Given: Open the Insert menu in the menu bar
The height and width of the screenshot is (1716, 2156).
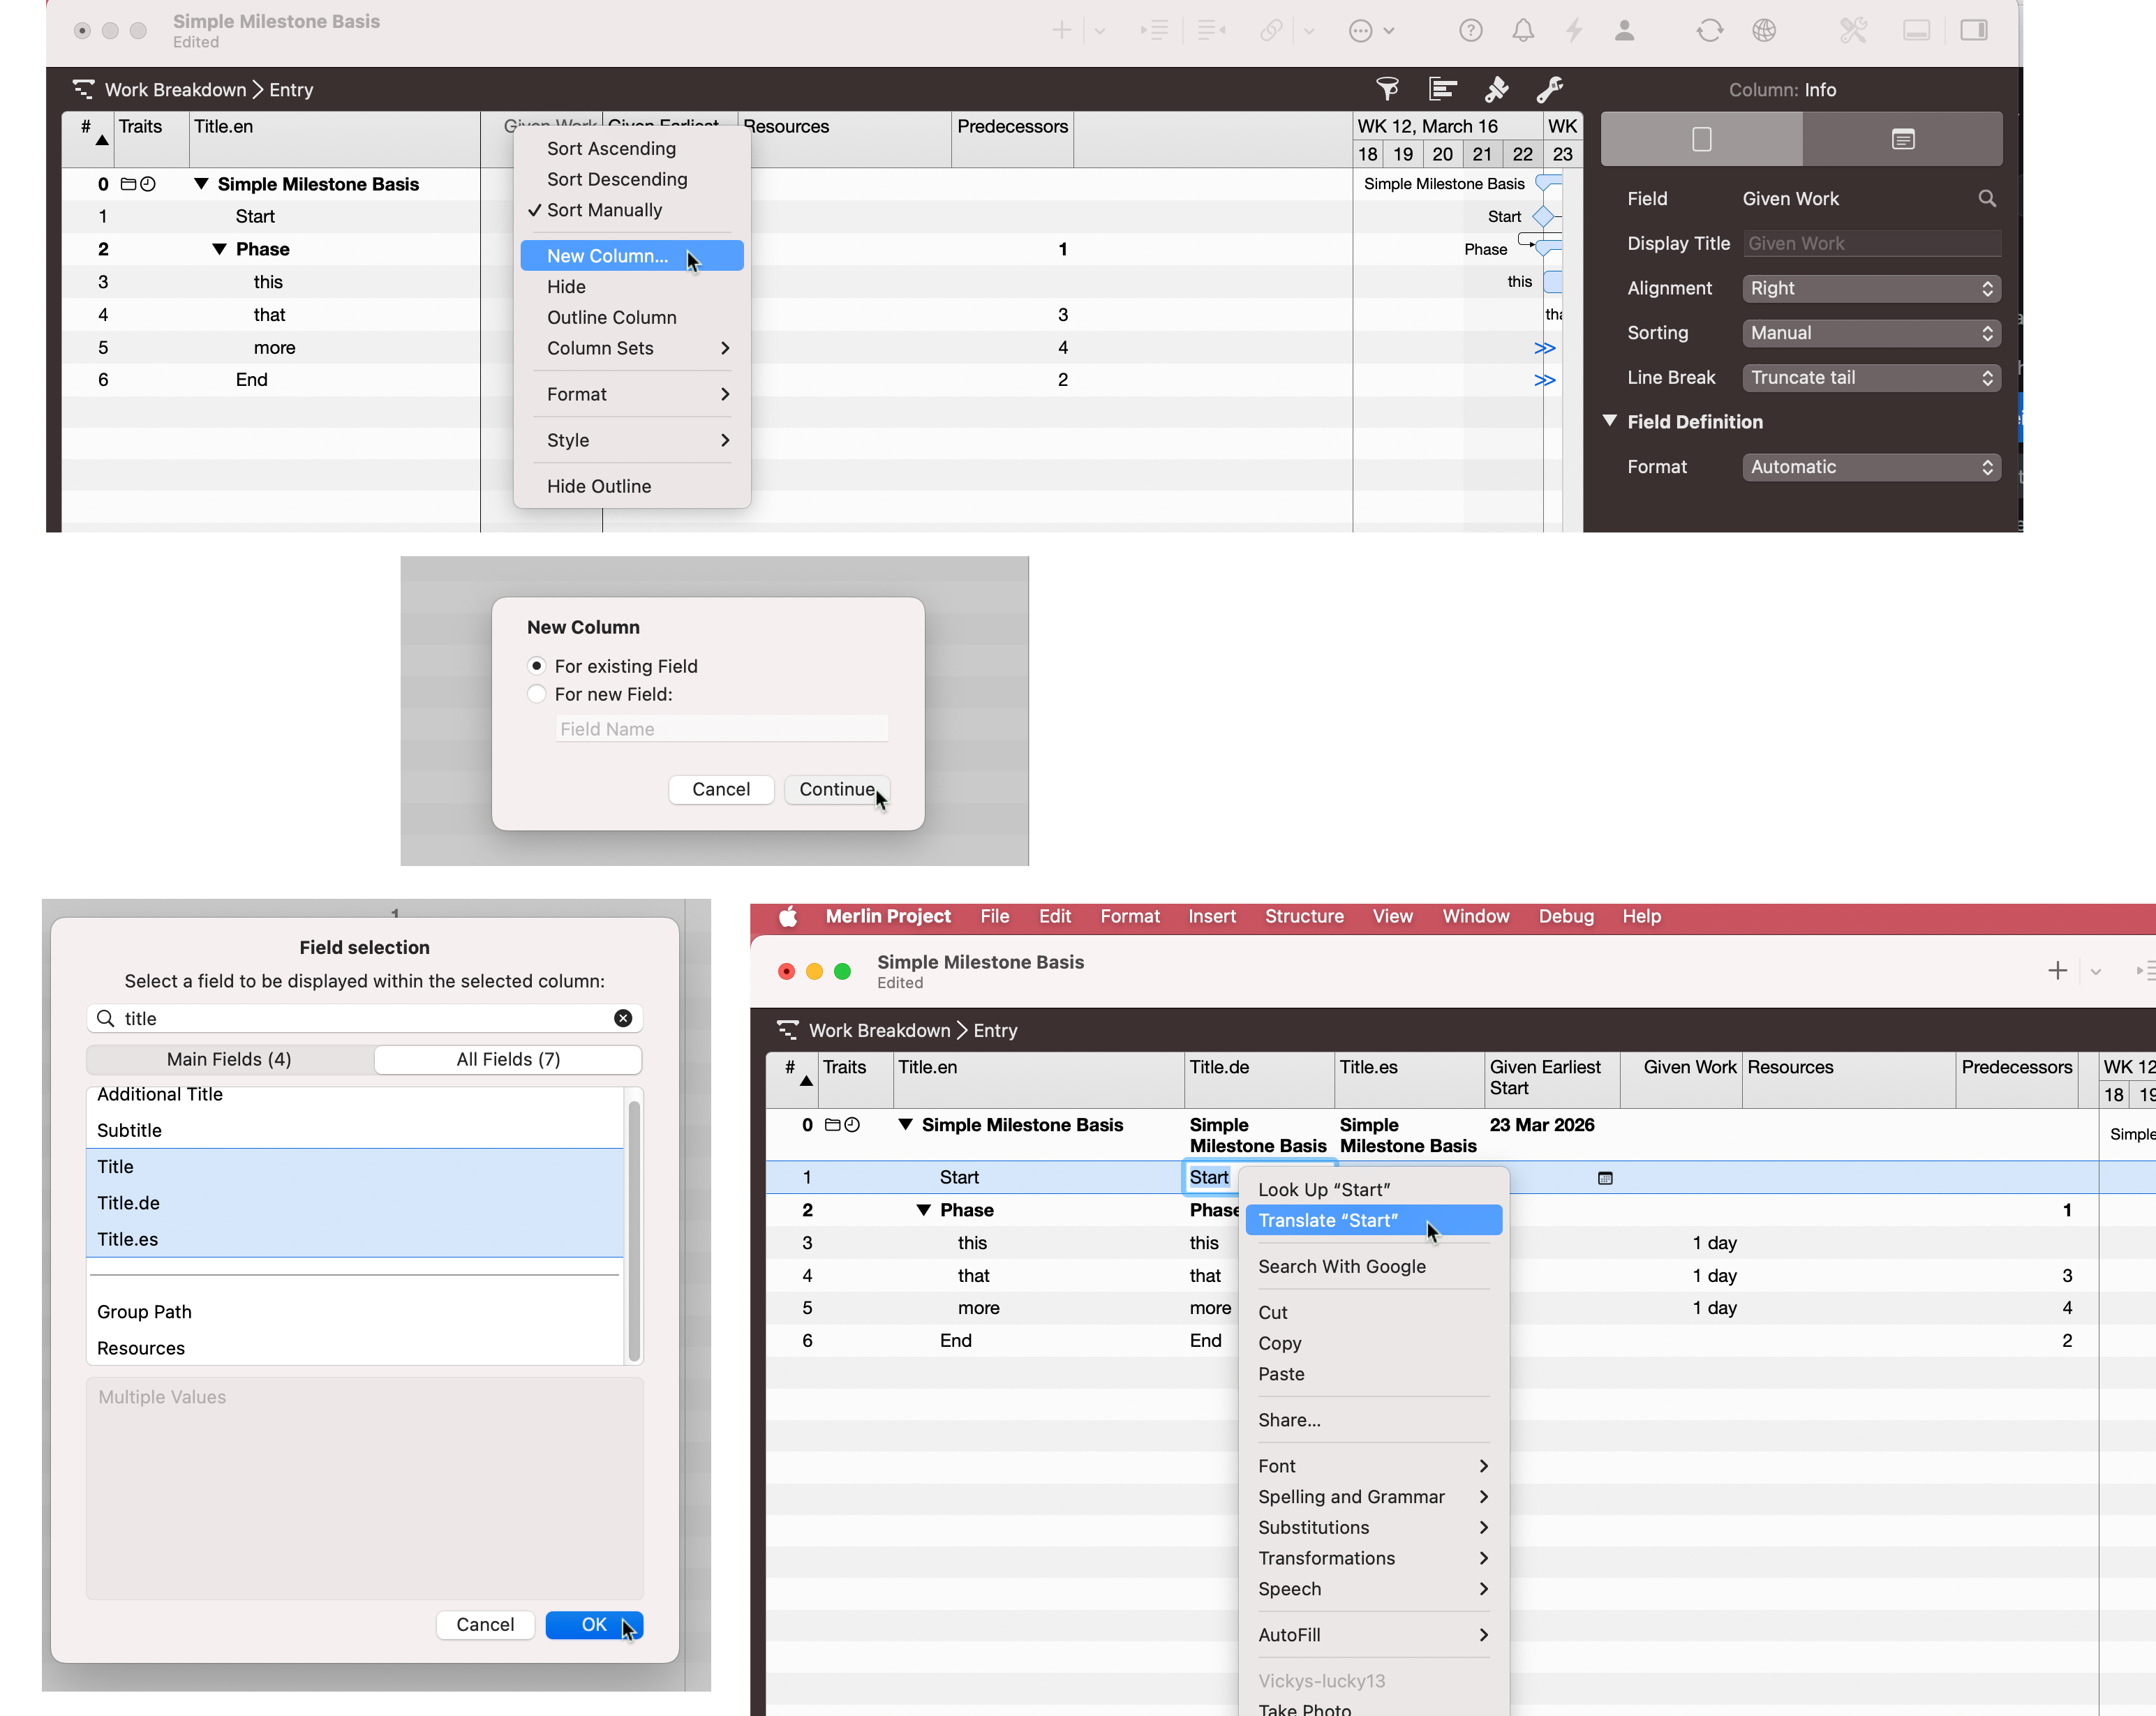Looking at the screenshot, I should pyautogui.click(x=1212, y=916).
